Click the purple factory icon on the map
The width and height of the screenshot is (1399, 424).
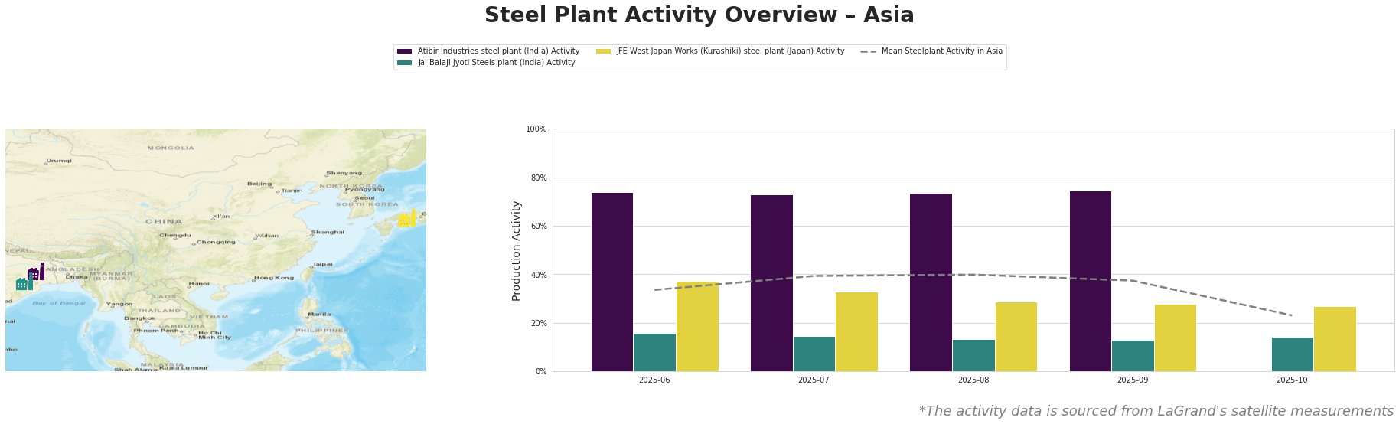[x=35, y=273]
